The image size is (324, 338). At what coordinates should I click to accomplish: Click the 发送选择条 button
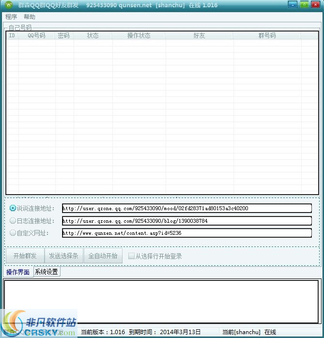pyautogui.click(x=63, y=256)
